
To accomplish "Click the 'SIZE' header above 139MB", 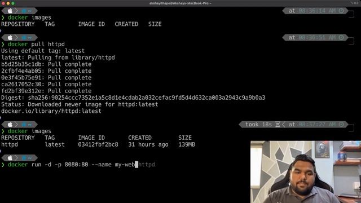I will click(x=185, y=138).
